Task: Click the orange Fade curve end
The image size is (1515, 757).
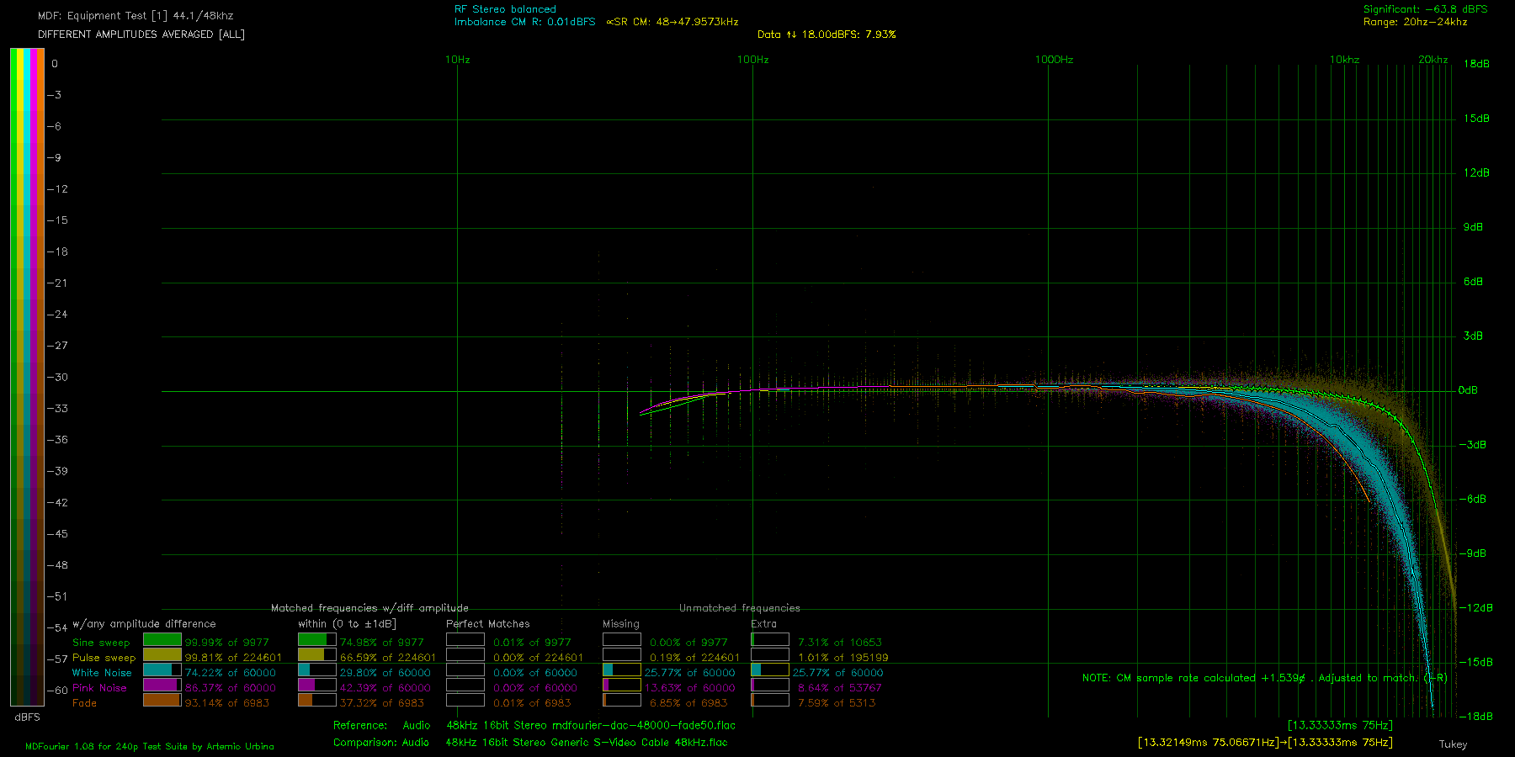Action: (x=1368, y=500)
